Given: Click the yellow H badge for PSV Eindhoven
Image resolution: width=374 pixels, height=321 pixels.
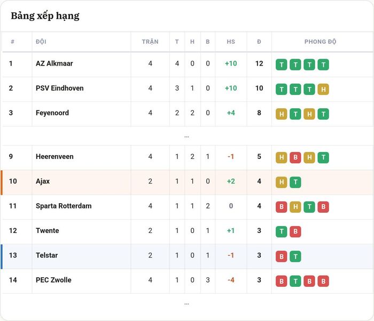Looking at the screenshot, I should pos(323,89).
